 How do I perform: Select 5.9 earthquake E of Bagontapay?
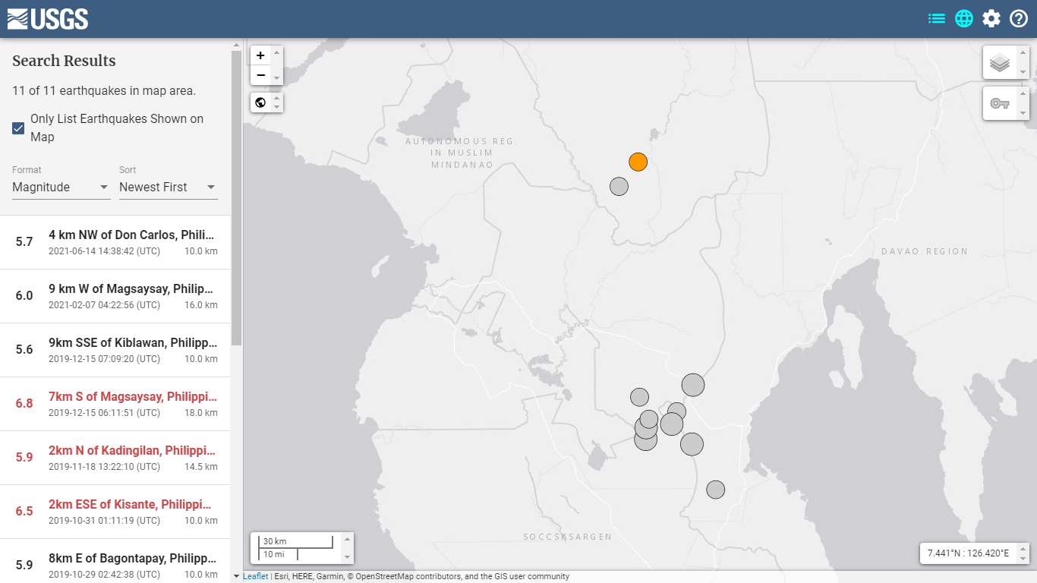(115, 561)
